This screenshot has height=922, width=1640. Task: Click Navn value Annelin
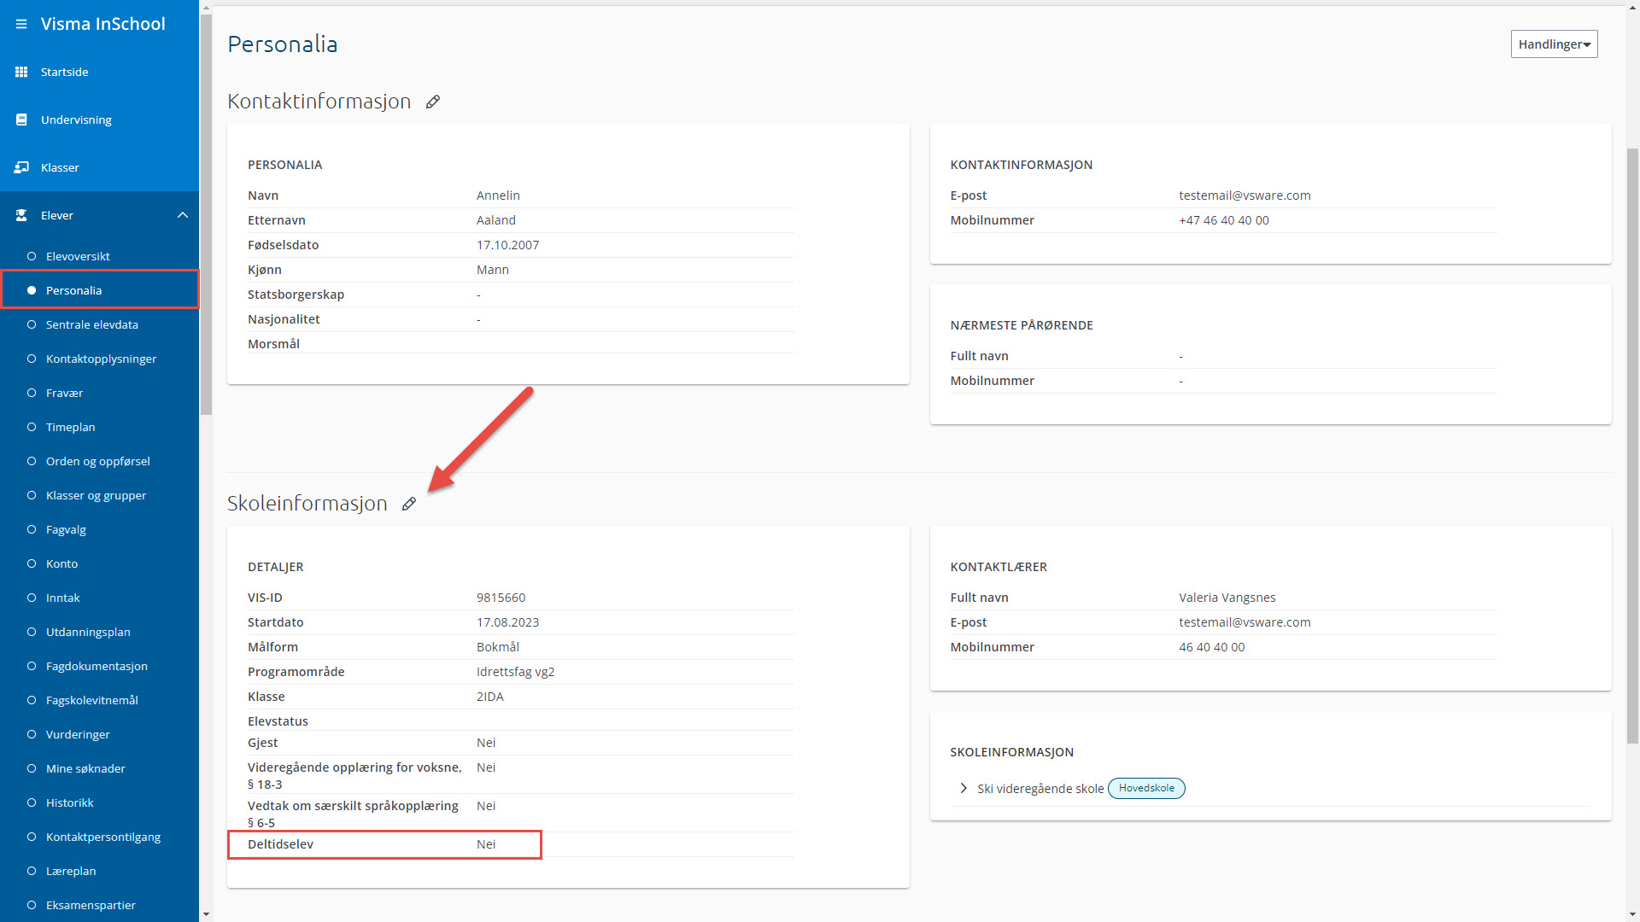point(498,195)
